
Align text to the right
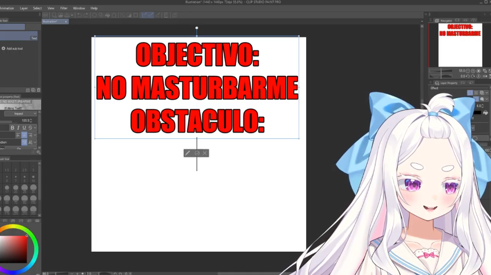point(30,135)
